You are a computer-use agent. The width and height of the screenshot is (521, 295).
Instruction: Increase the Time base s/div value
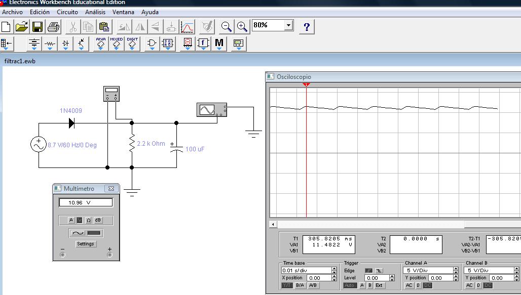[334, 269]
